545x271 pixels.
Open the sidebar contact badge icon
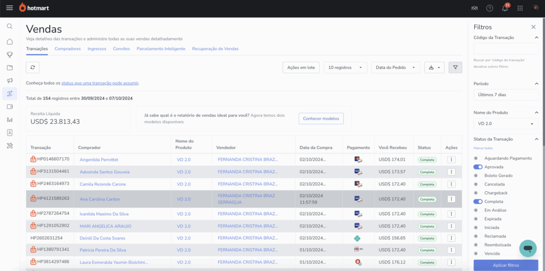click(10, 132)
